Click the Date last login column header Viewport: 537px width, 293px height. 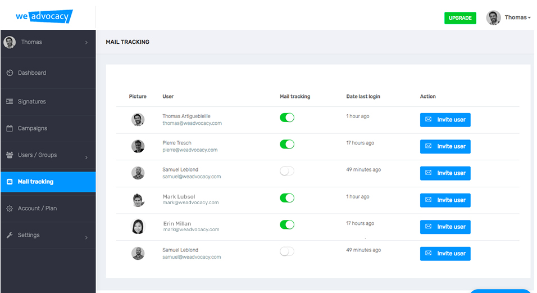pyautogui.click(x=363, y=97)
